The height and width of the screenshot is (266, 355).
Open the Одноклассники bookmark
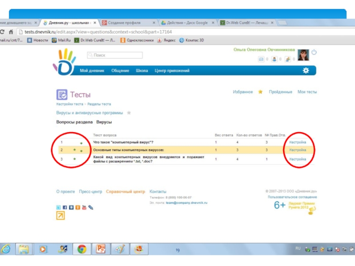[x=137, y=40]
